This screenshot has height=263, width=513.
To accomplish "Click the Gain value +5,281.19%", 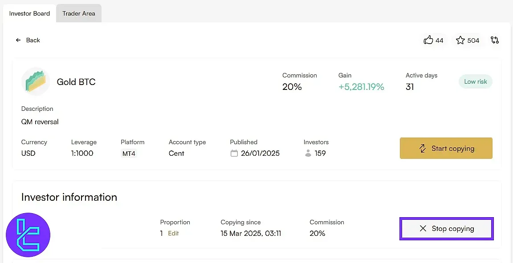I will 361,87.
